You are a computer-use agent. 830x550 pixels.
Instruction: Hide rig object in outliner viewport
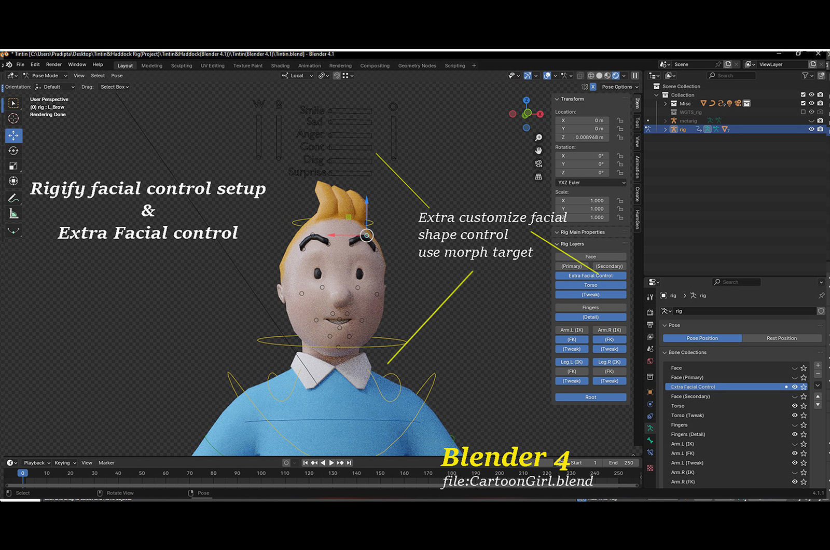click(811, 129)
